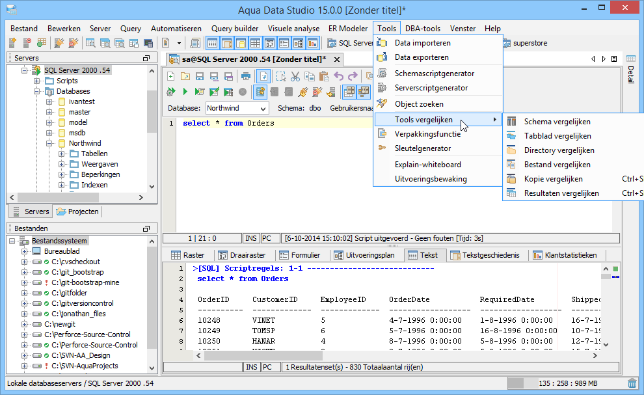Image resolution: width=644 pixels, height=395 pixels.
Task: Toggle the auto-commit button in query toolbar
Action: tap(260, 92)
